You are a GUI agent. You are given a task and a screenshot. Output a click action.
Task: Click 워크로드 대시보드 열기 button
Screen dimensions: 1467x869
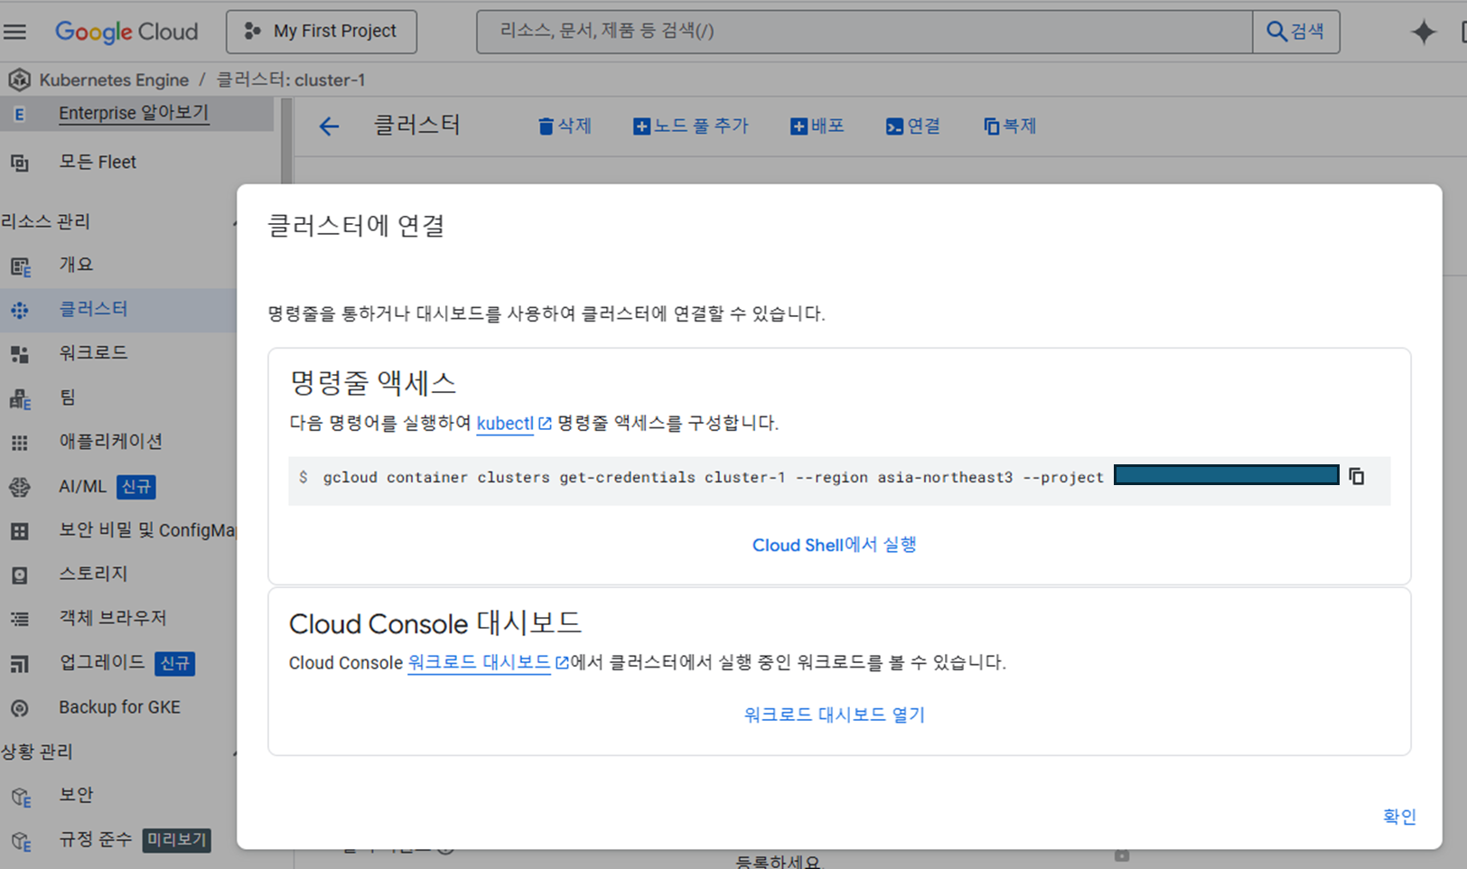(x=834, y=715)
